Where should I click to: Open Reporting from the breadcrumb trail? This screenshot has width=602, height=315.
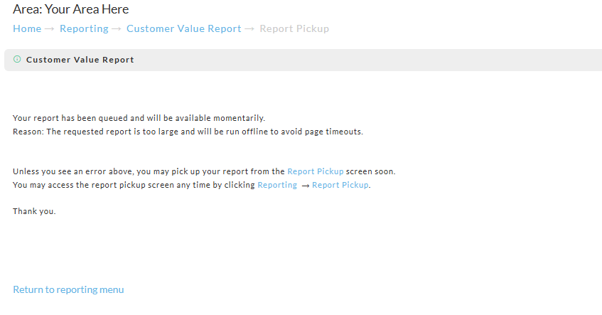(84, 29)
